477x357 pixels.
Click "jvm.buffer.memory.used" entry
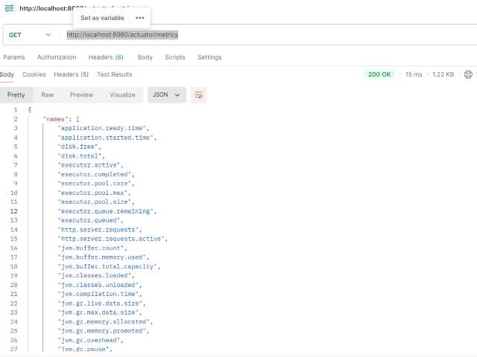[102, 257]
